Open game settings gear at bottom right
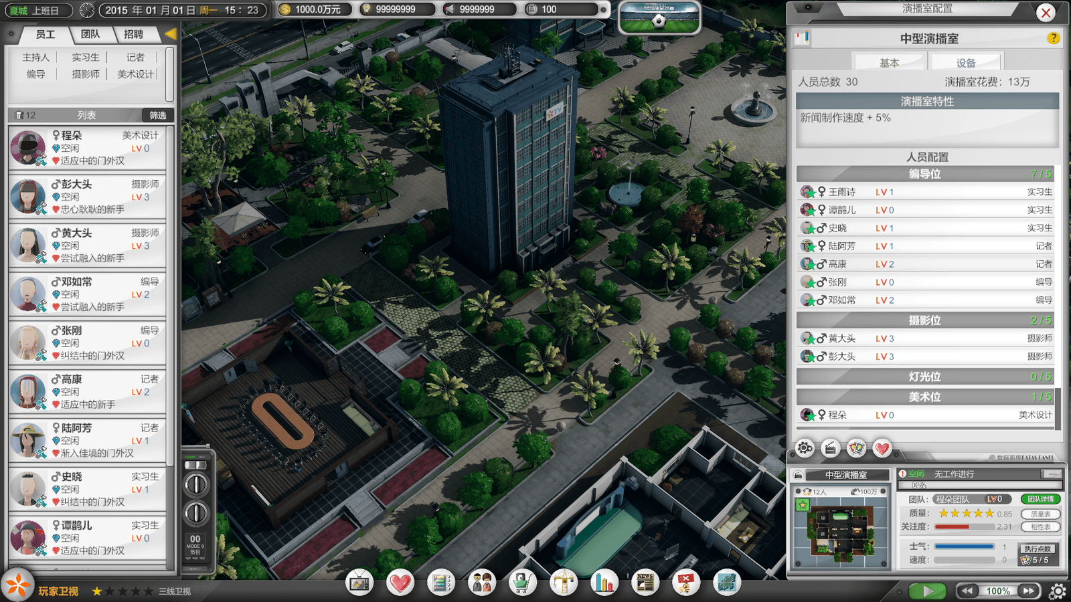This screenshot has height=602, width=1071. tap(1058, 591)
